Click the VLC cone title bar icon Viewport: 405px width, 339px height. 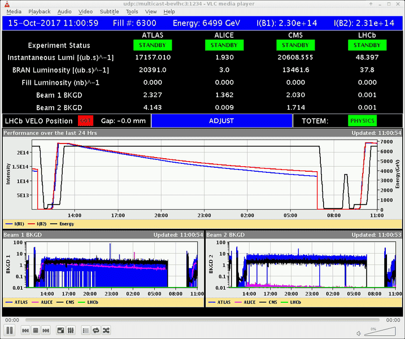pyautogui.click(x=7, y=4)
